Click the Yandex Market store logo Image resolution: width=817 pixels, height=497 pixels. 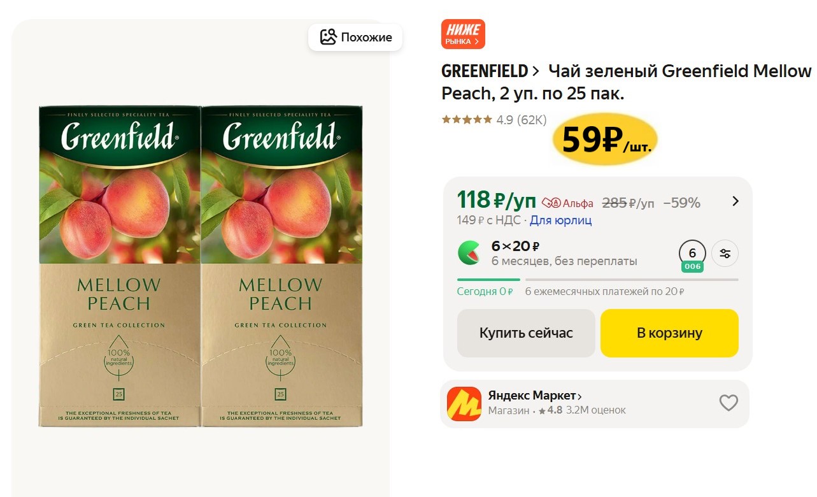(x=464, y=403)
